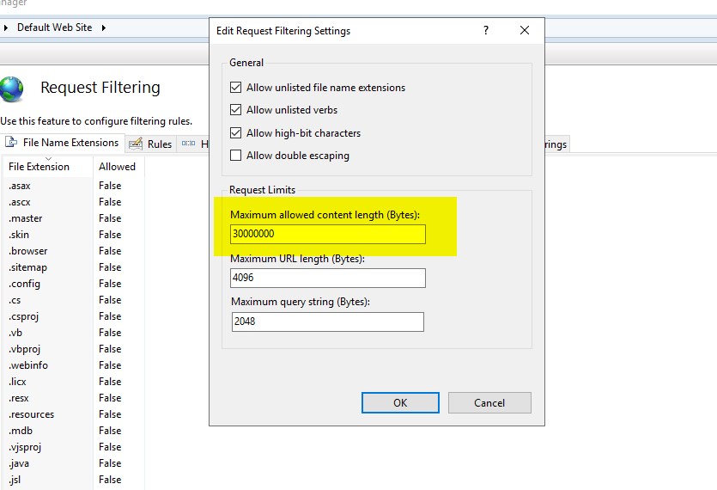
Task: Click the help question mark in dialog title
Action: pos(486,30)
